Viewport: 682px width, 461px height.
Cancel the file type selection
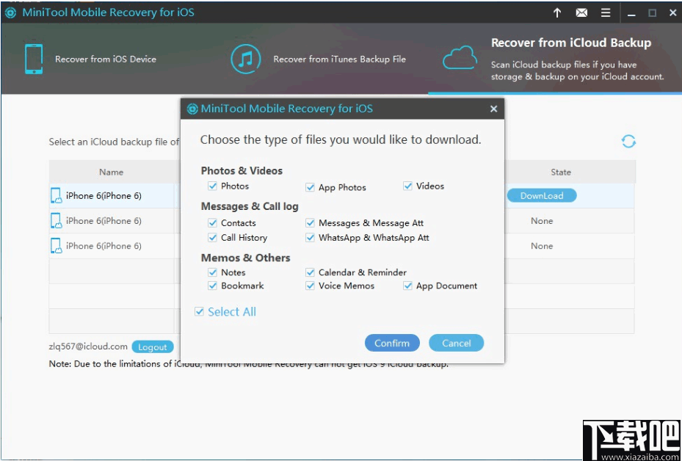point(457,343)
